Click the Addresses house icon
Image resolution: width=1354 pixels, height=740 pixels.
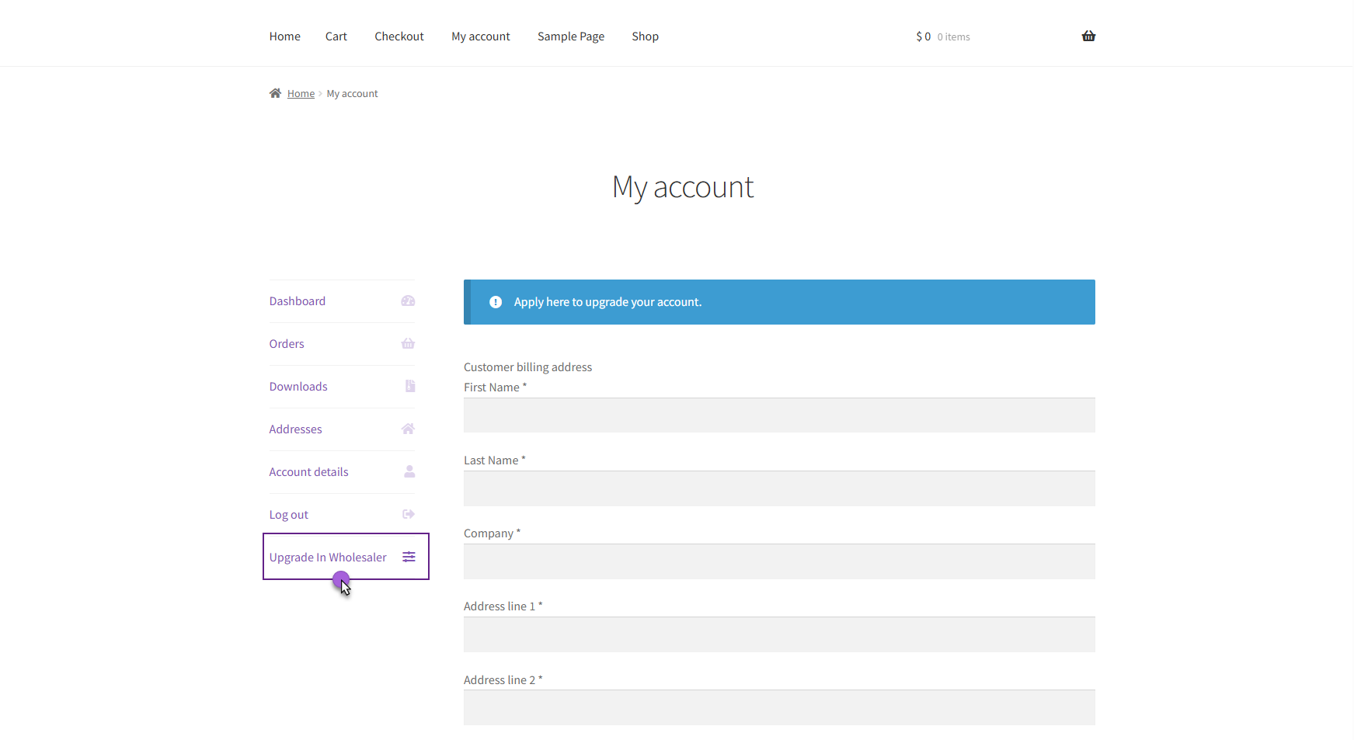click(408, 429)
